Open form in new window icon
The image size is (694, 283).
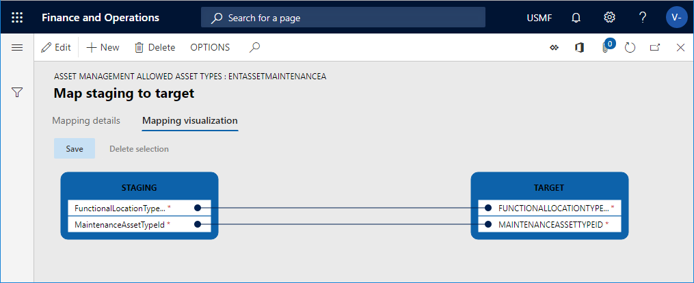click(655, 48)
